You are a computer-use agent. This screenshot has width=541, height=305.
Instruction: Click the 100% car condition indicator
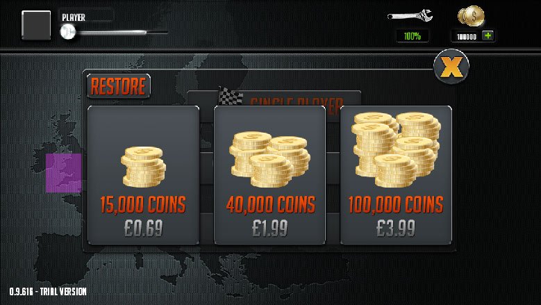coord(413,36)
